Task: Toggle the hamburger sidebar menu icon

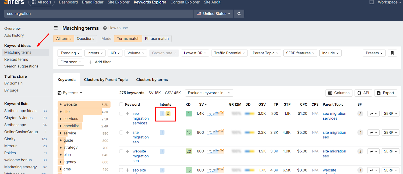Action: pyautogui.click(x=56, y=28)
